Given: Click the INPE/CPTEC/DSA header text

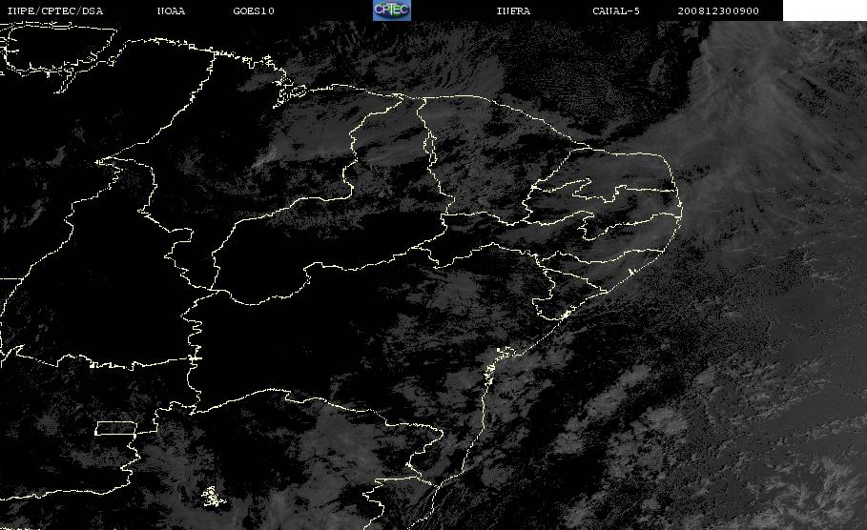Looking at the screenshot, I should click(x=54, y=11).
